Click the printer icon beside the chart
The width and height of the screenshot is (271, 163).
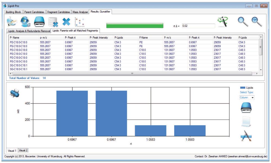coord(15,93)
